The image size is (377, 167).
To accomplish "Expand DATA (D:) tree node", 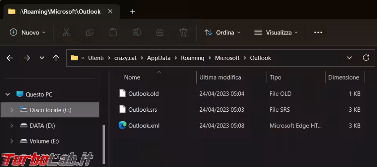I will (11, 125).
